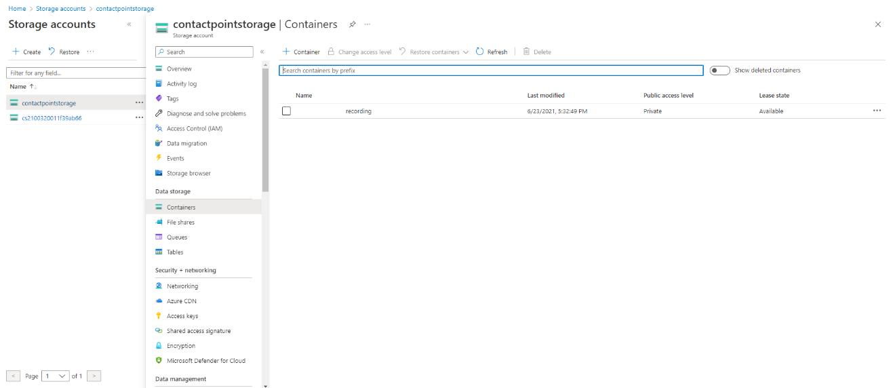Collapse the Storage accounts panel
The width and height of the screenshot is (893, 388).
(x=129, y=24)
